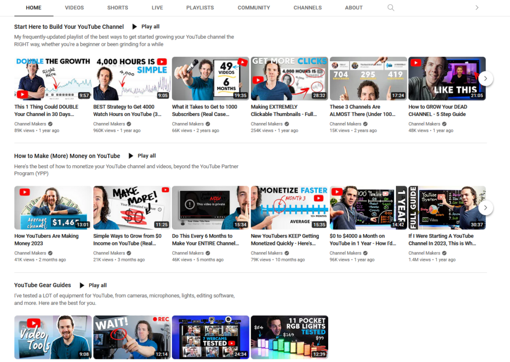Click verified badge under How YouTubers Are Making Money 2023
Viewport: 510px width, 362px height.
(x=50, y=253)
